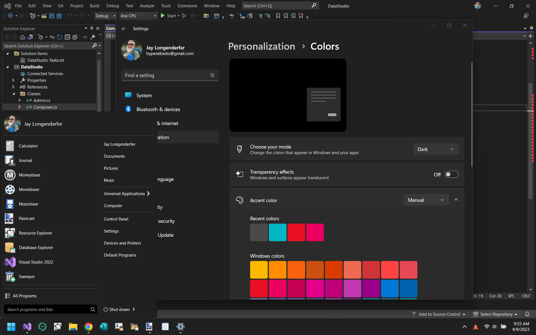This screenshot has width=536, height=335.
Task: Click the Find a setting search box
Action: 170,75
